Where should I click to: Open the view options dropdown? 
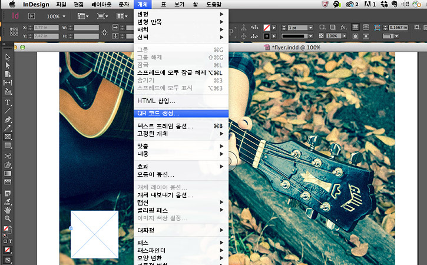(83, 16)
